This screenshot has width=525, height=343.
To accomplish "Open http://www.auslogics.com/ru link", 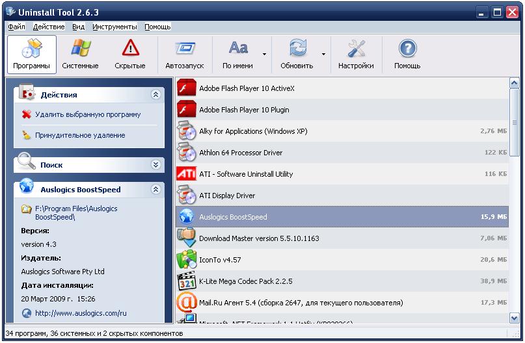I will [x=81, y=313].
